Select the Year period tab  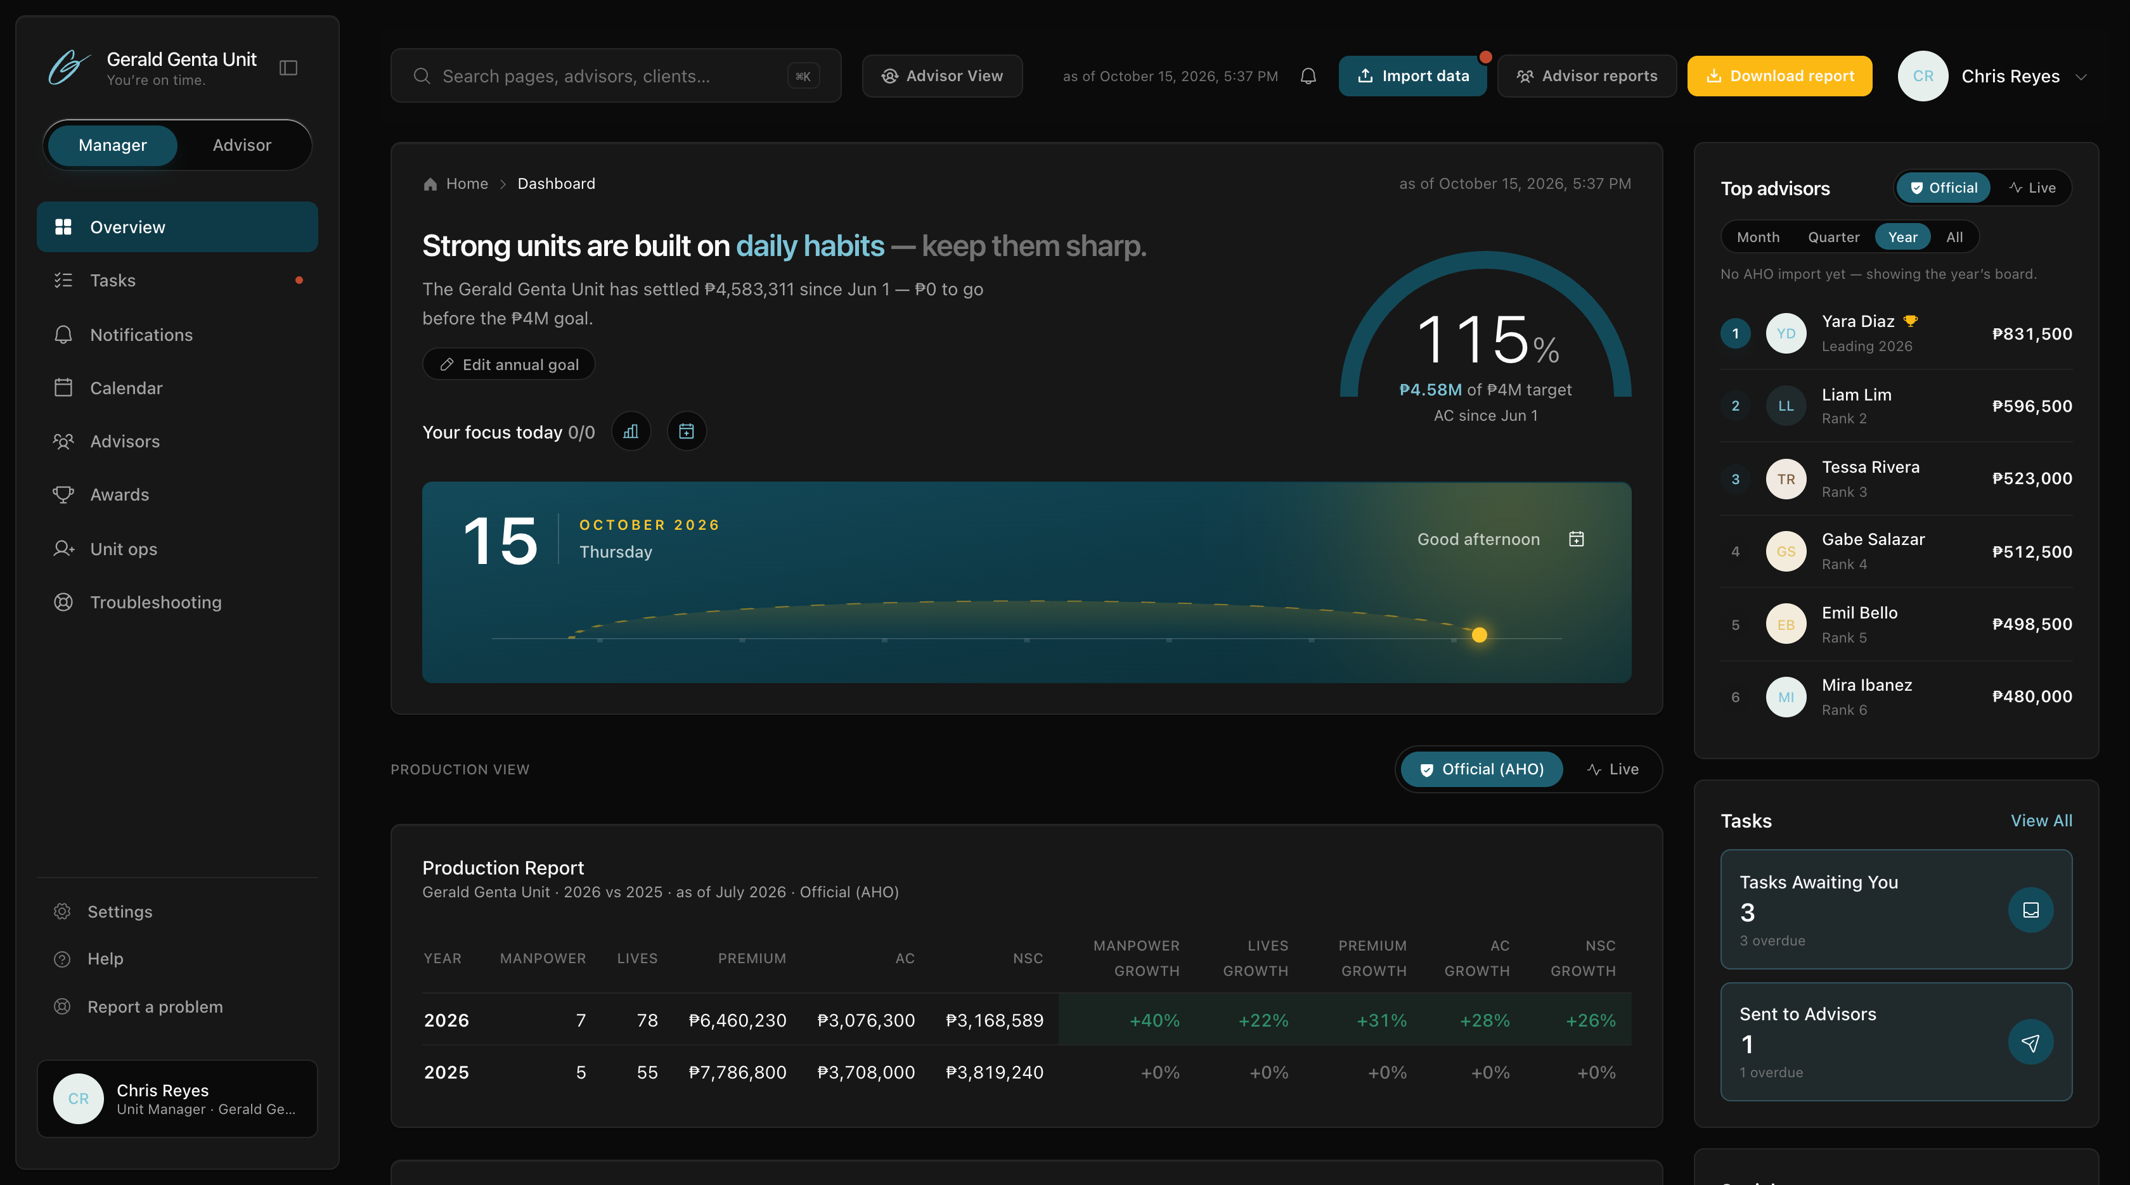tap(1902, 237)
